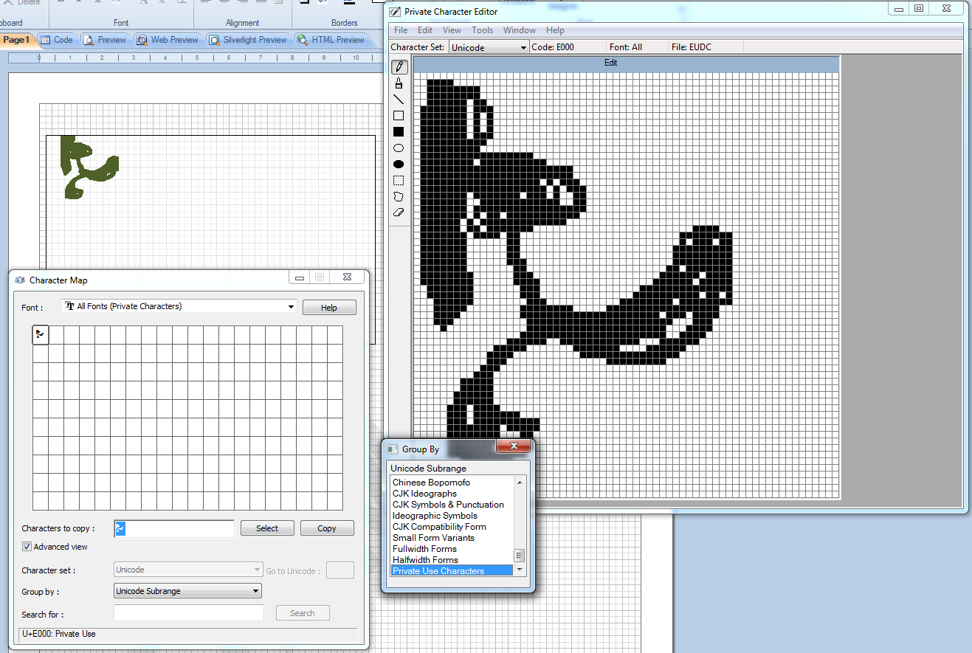This screenshot has width=972, height=653.
Task: Click the Private Character Editor title icon
Action: [x=395, y=12]
